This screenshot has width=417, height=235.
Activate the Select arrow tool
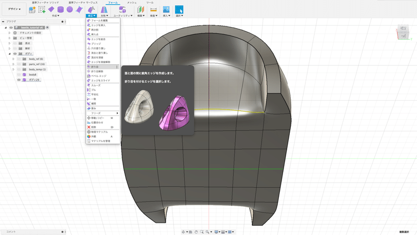point(179,9)
